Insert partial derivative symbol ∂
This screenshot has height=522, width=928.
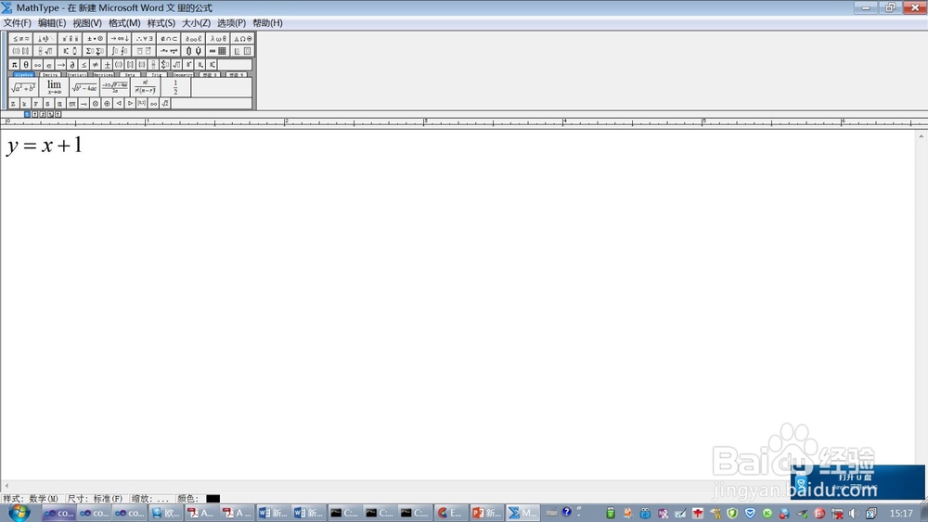coord(72,64)
